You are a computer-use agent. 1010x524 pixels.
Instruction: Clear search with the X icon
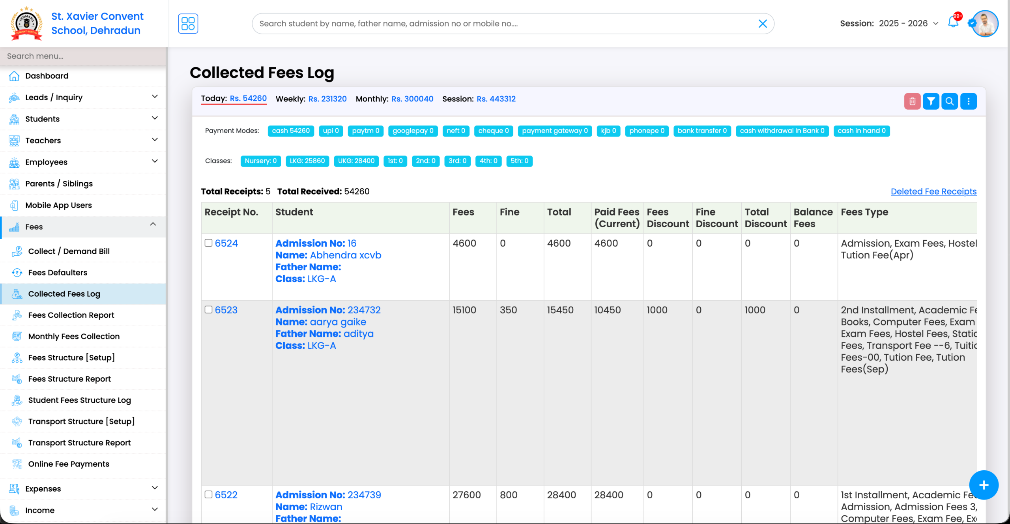pos(763,24)
